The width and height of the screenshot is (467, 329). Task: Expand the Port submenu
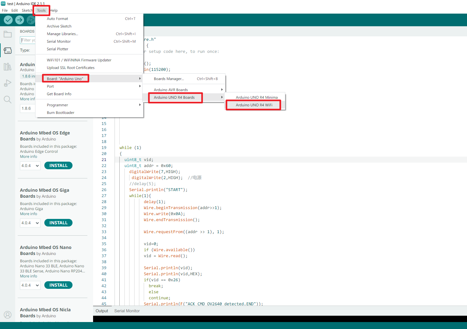click(90, 86)
